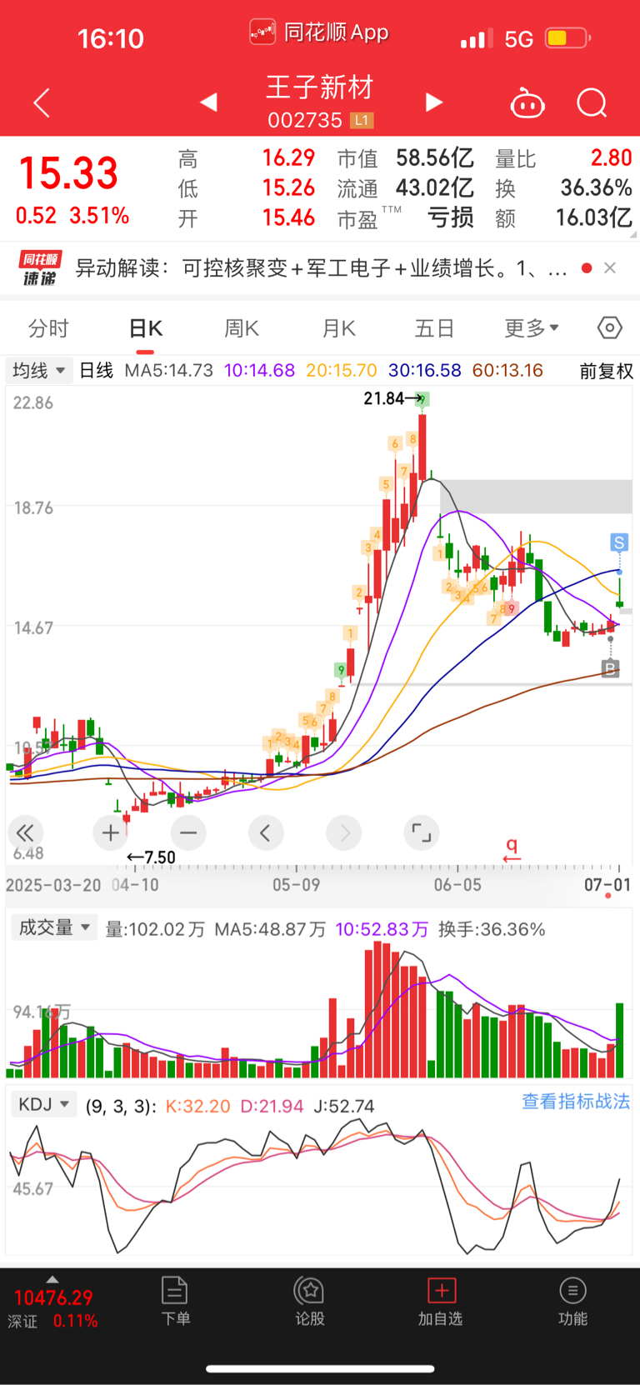Tap the L1 level badge
The height and width of the screenshot is (1385, 640).
click(361, 121)
